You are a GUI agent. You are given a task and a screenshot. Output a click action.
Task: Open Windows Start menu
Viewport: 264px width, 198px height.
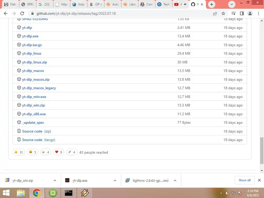(x=6, y=193)
